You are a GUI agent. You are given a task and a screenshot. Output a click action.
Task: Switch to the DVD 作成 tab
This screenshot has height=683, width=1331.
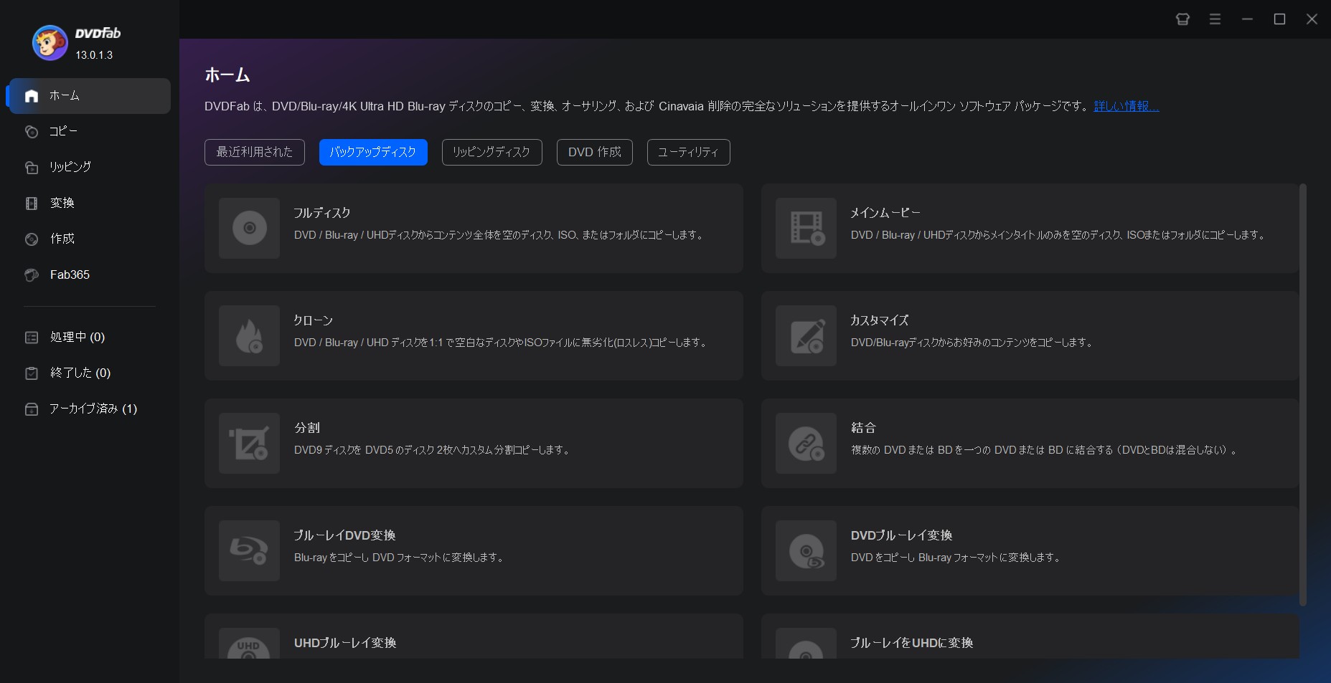595,152
